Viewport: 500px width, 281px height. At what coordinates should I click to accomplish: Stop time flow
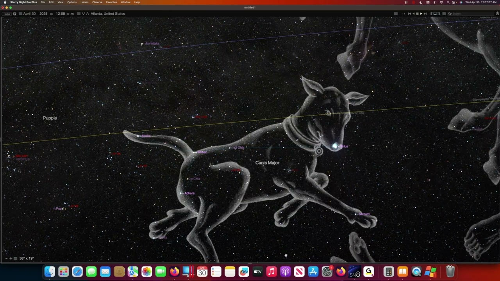[417, 14]
